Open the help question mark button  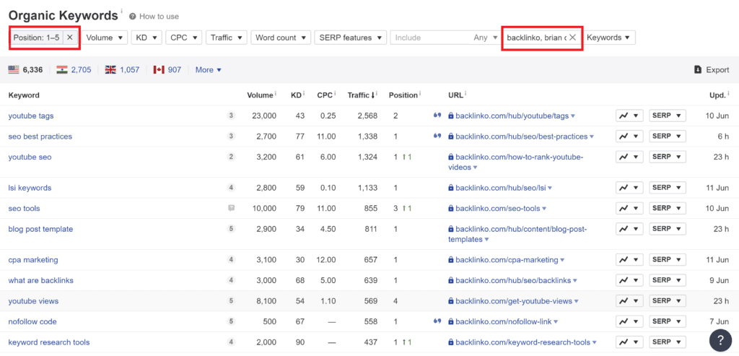pos(722,341)
